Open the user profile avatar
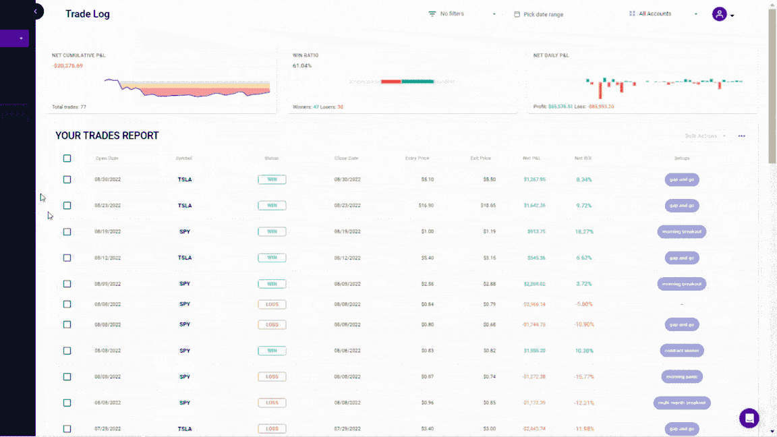777x437 pixels. click(x=720, y=14)
